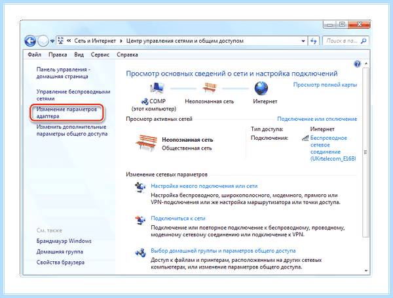This screenshot has height=298, width=393.
Task: Open Управление беспроводными сетями link
Action: coord(73,95)
